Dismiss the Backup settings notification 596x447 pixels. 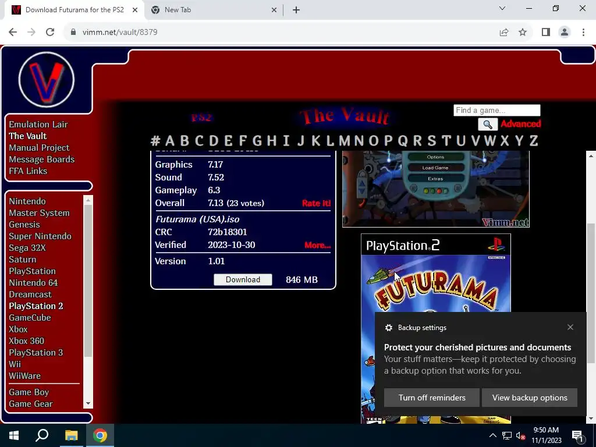click(570, 327)
